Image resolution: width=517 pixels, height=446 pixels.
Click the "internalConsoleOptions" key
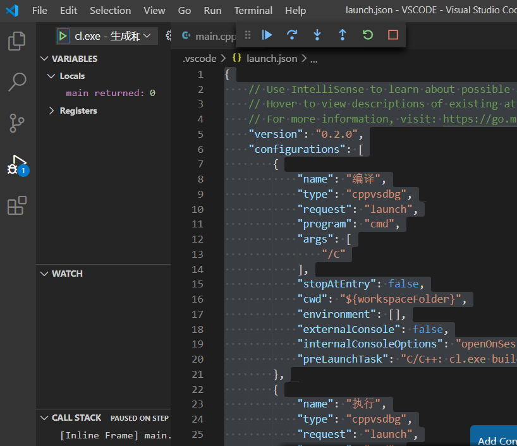[370, 344]
